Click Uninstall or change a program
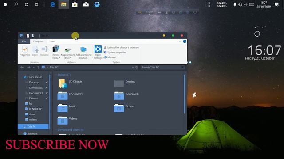 pyautogui.click(x=121, y=47)
